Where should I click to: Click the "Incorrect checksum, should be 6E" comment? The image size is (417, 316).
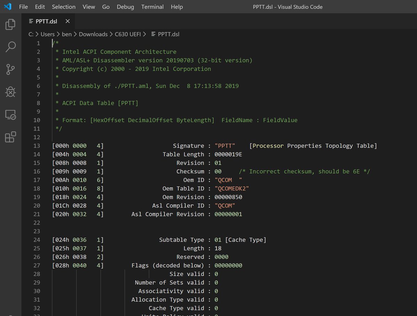304,171
